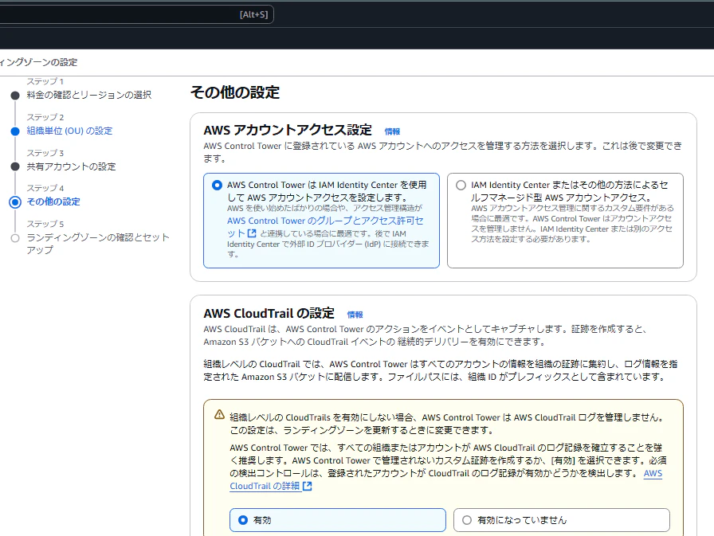This screenshot has height=536, width=714.
Task: Click the step 3 dark circle indicator
Action: tap(15, 166)
